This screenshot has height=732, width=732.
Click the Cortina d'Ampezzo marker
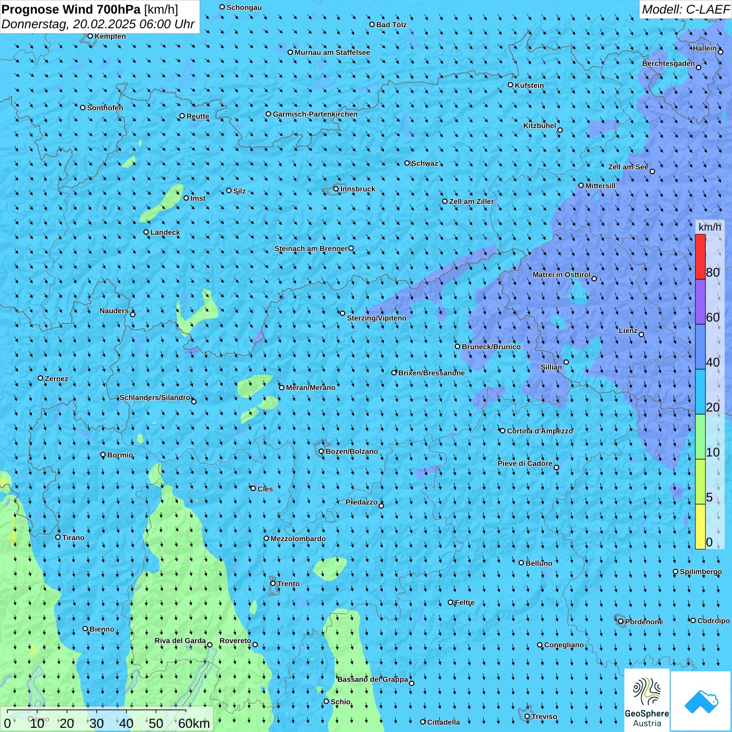tap(502, 431)
